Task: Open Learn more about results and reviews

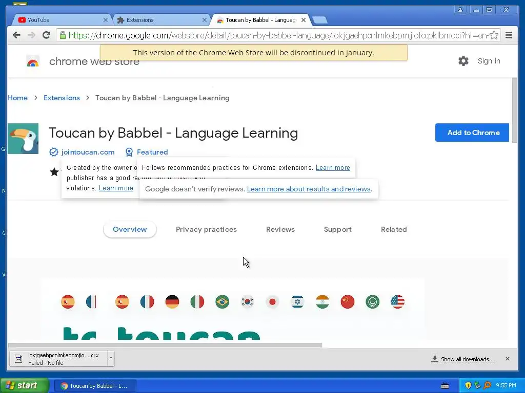Action: click(309, 189)
